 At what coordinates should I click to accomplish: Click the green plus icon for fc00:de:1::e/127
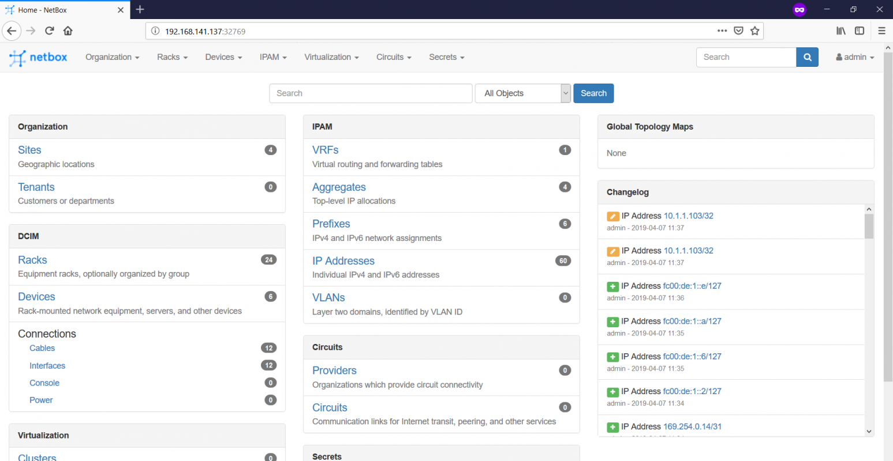(612, 286)
